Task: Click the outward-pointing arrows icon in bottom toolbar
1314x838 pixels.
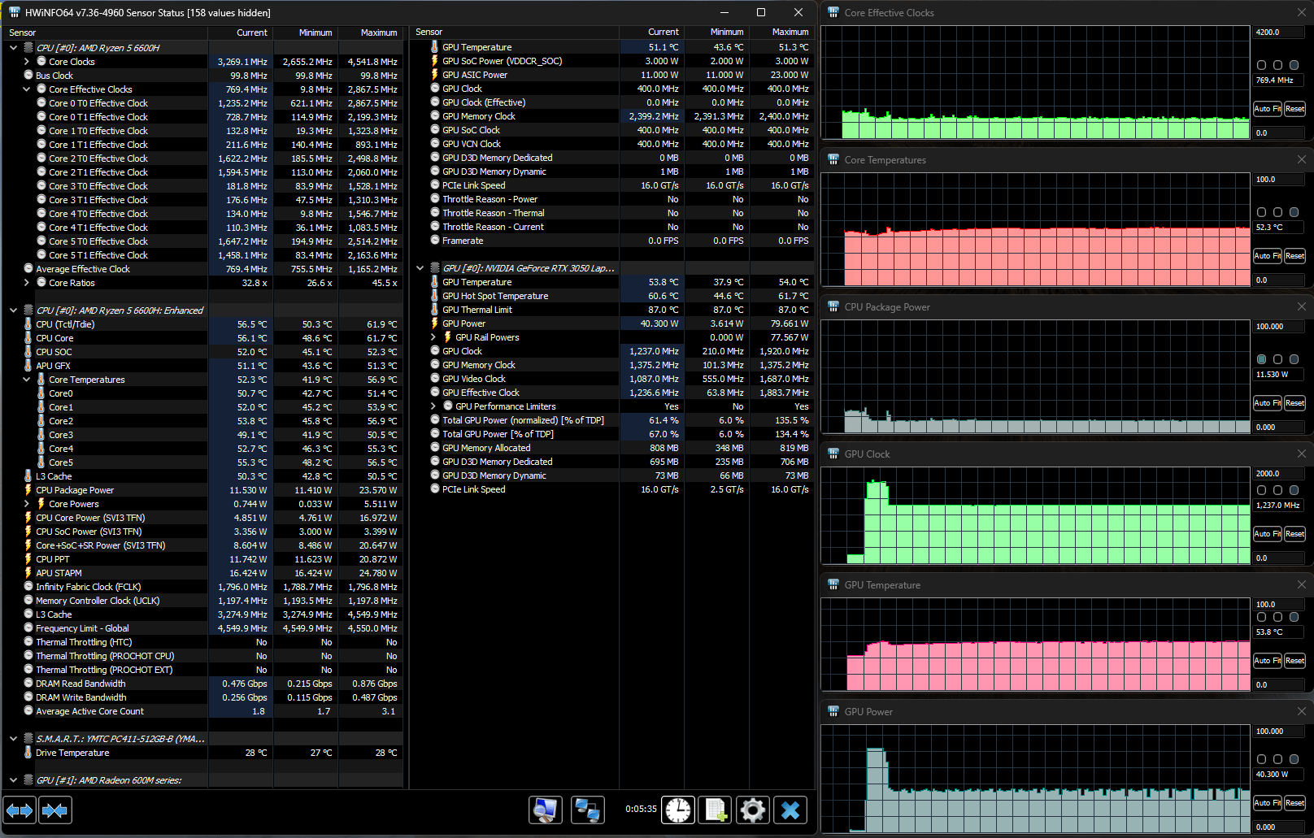Action: (20, 810)
